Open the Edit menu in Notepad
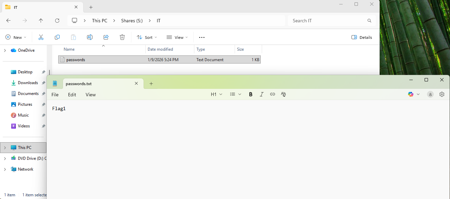450x199 pixels. pyautogui.click(x=72, y=95)
